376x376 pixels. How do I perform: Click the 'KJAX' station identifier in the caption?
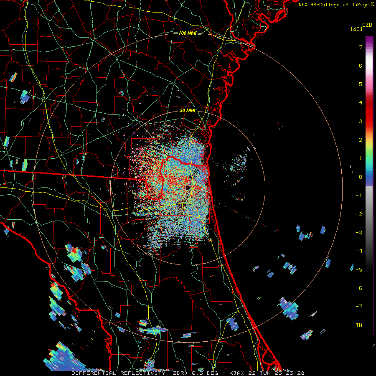(x=237, y=373)
